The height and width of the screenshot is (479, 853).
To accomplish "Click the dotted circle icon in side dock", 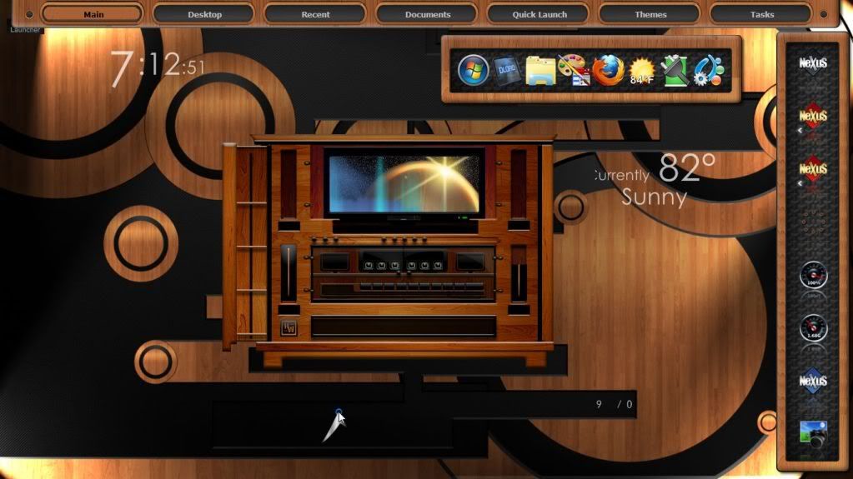I will 813,222.
